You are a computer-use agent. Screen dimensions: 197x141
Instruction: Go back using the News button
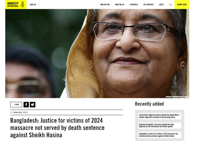[x=16, y=104]
